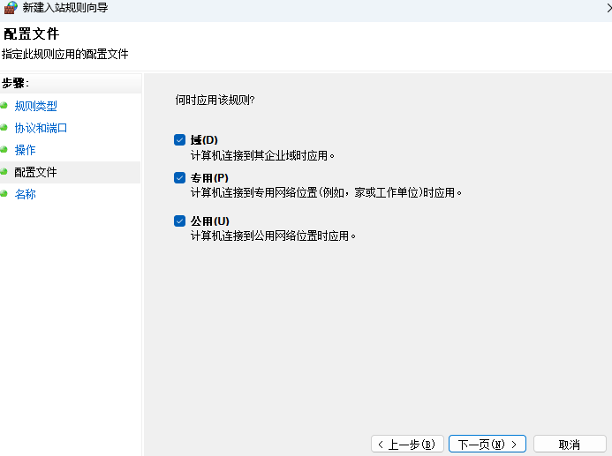Click the 何时应用该规则? question text
The width and height of the screenshot is (612, 456).
pyautogui.click(x=215, y=101)
